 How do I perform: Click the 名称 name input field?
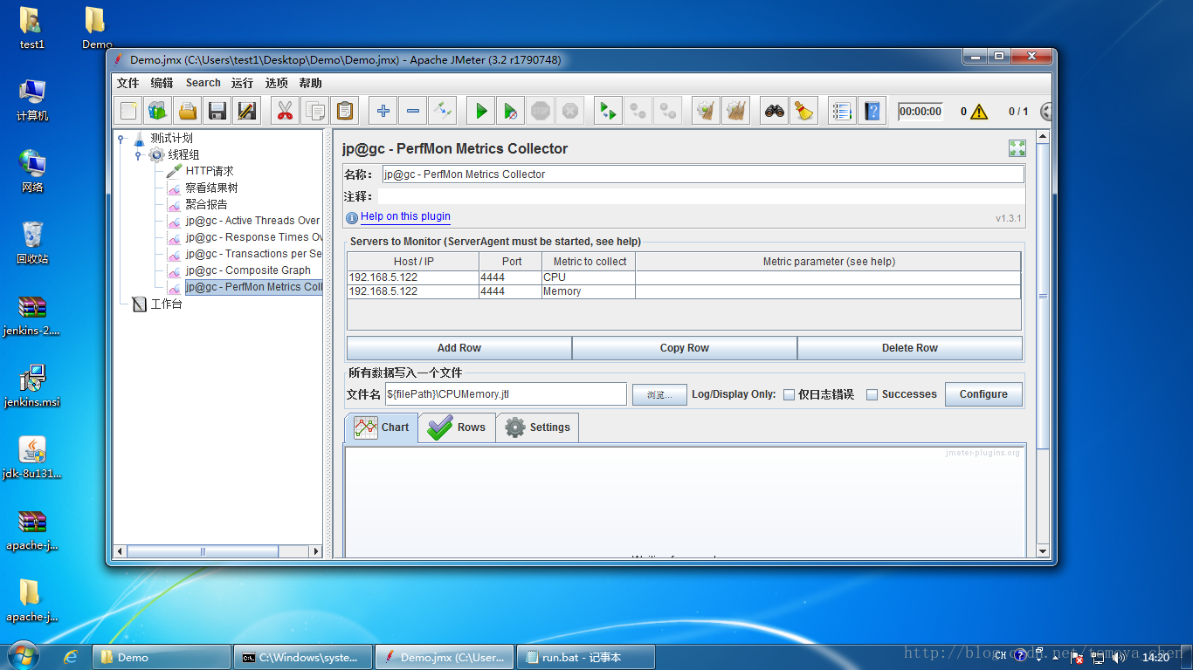pyautogui.click(x=703, y=174)
